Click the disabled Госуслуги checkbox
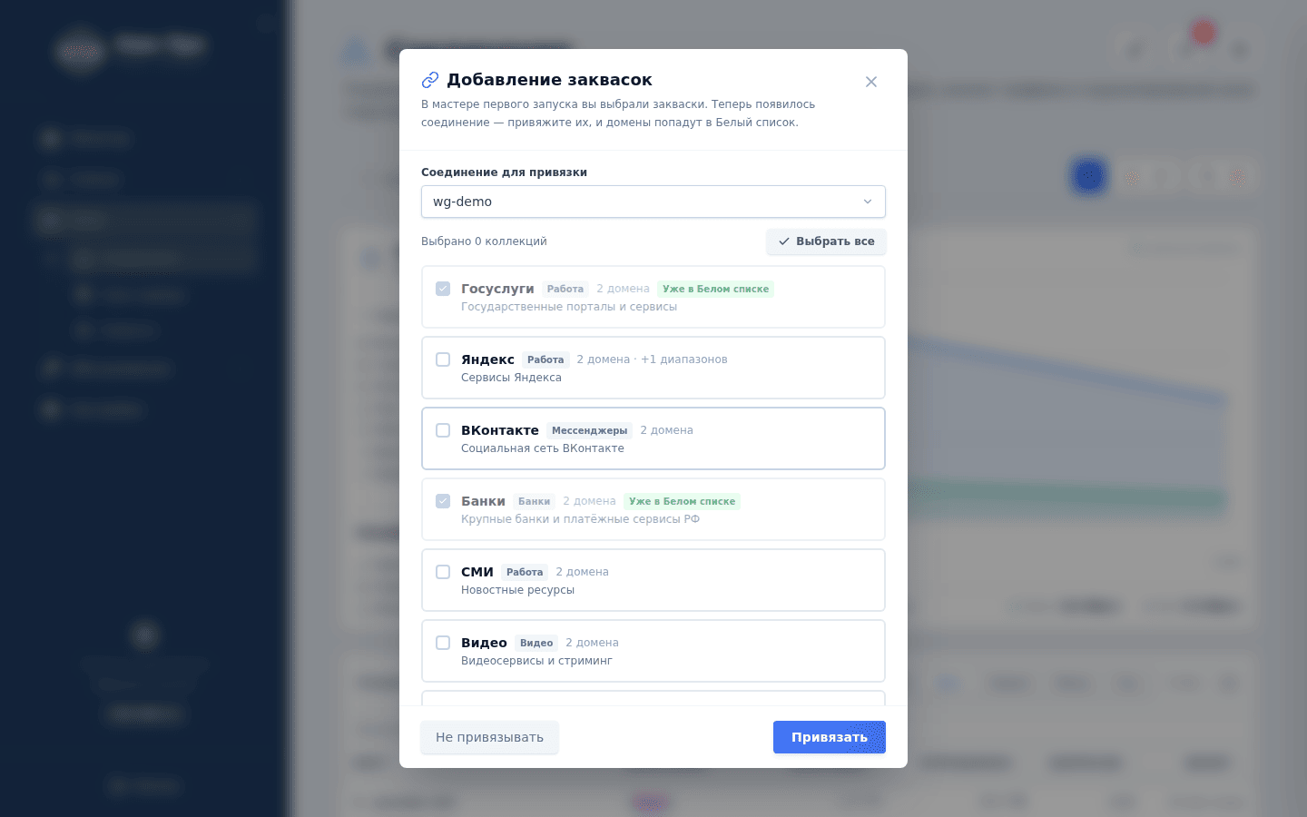The image size is (1307, 817). click(443, 289)
